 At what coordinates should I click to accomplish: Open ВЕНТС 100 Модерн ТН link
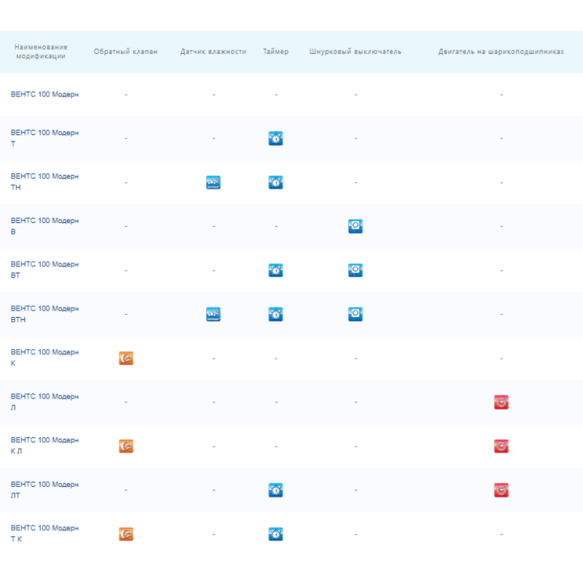(x=45, y=182)
